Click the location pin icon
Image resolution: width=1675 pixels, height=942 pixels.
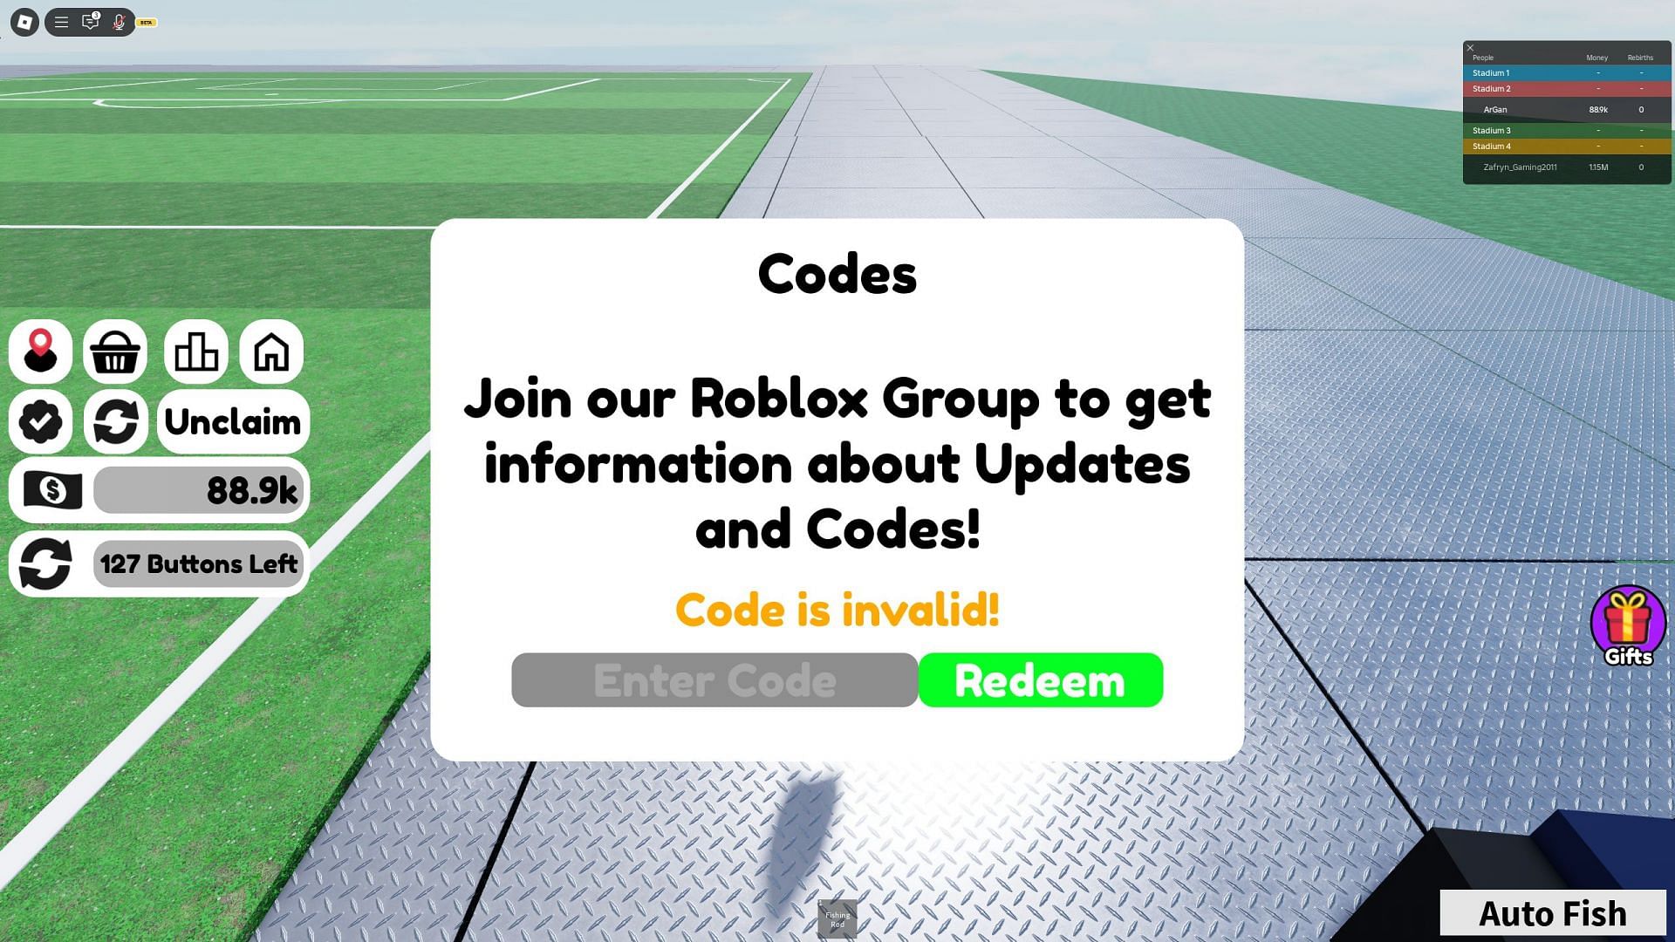[41, 351]
